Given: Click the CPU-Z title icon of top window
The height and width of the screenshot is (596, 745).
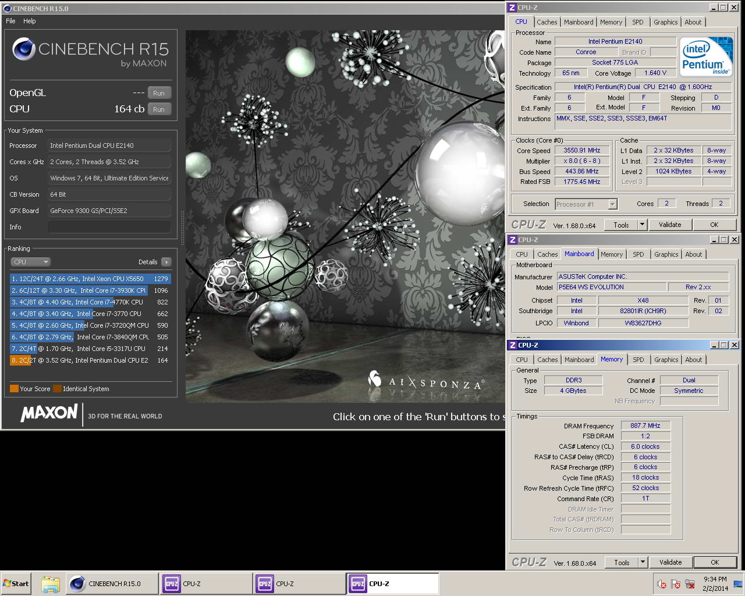Looking at the screenshot, I should click(x=512, y=8).
